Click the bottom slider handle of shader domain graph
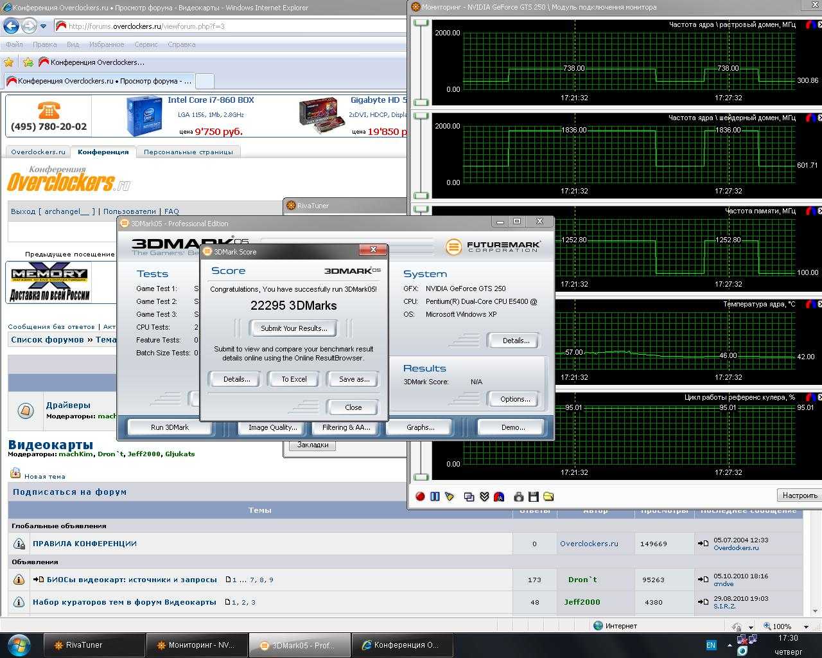The height and width of the screenshot is (658, 822). point(421,195)
